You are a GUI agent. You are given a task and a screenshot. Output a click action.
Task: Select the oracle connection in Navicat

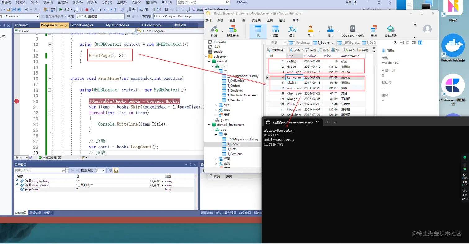pos(218,52)
